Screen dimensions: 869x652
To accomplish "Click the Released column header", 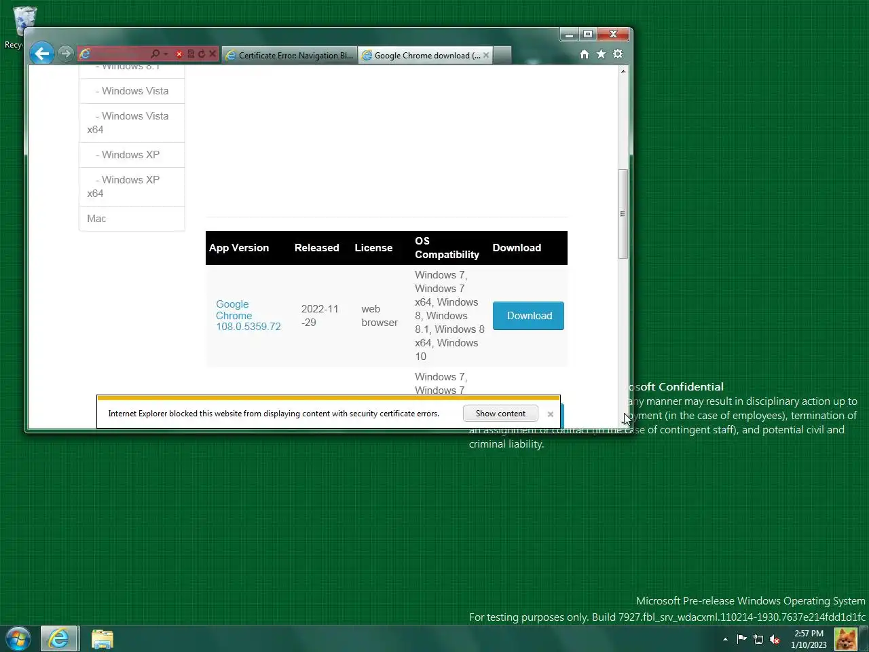I will point(317,248).
